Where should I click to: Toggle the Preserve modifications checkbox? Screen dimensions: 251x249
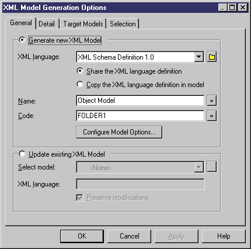pyautogui.click(x=79, y=198)
